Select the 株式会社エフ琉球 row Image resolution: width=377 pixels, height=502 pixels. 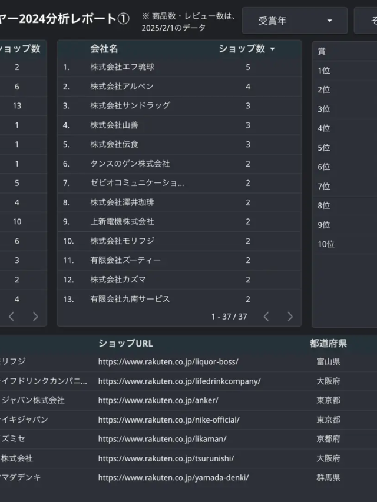123,67
